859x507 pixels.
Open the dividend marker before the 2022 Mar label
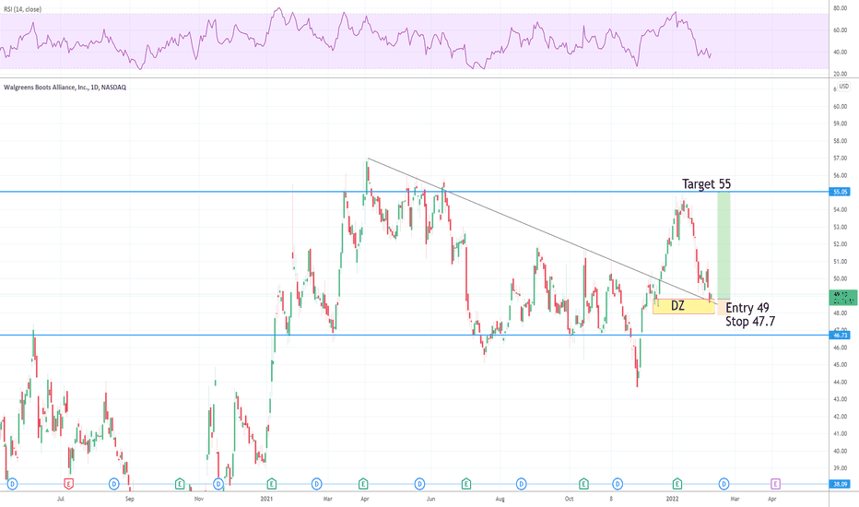724,484
